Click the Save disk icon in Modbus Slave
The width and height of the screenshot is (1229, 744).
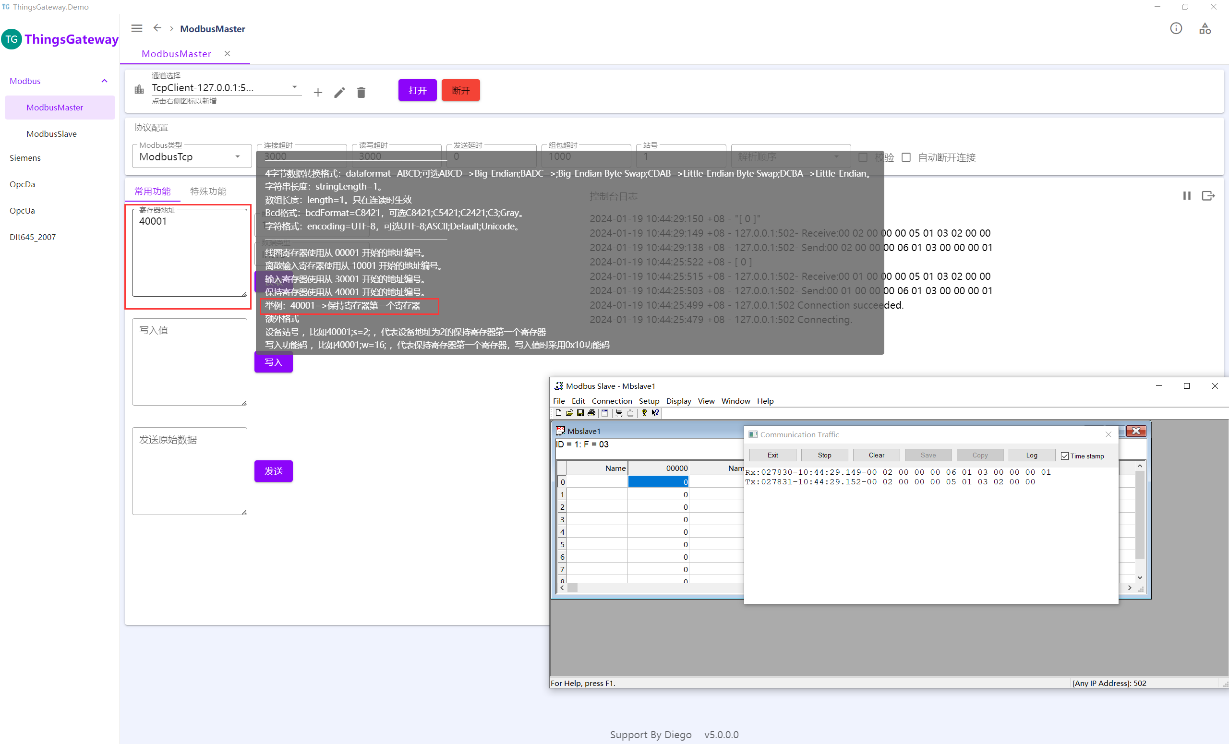pos(580,413)
